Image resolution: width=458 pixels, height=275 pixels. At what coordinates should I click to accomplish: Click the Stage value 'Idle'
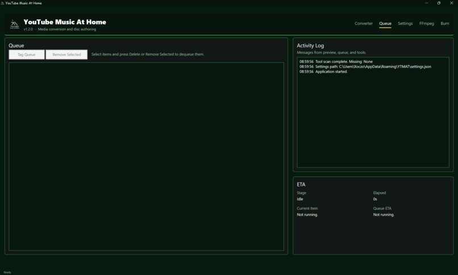click(x=300, y=199)
